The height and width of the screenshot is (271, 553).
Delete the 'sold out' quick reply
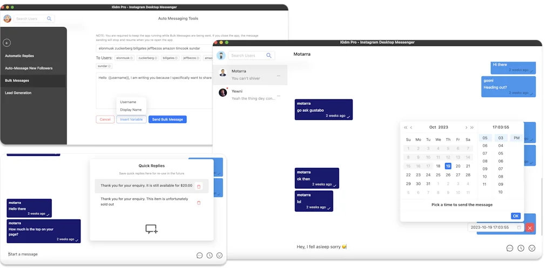coord(199,202)
